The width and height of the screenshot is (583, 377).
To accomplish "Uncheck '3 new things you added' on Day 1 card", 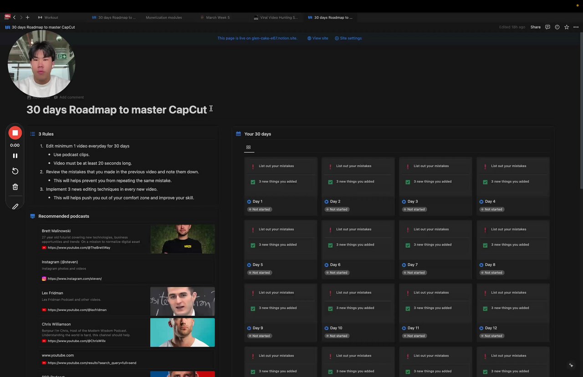I will click(x=253, y=182).
